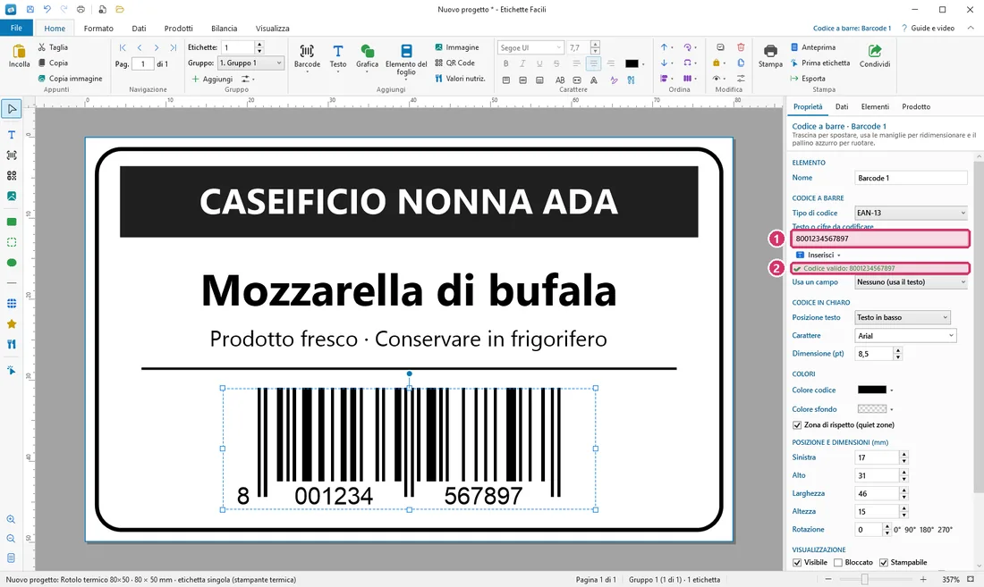Select the star symbol tool

pos(12,324)
